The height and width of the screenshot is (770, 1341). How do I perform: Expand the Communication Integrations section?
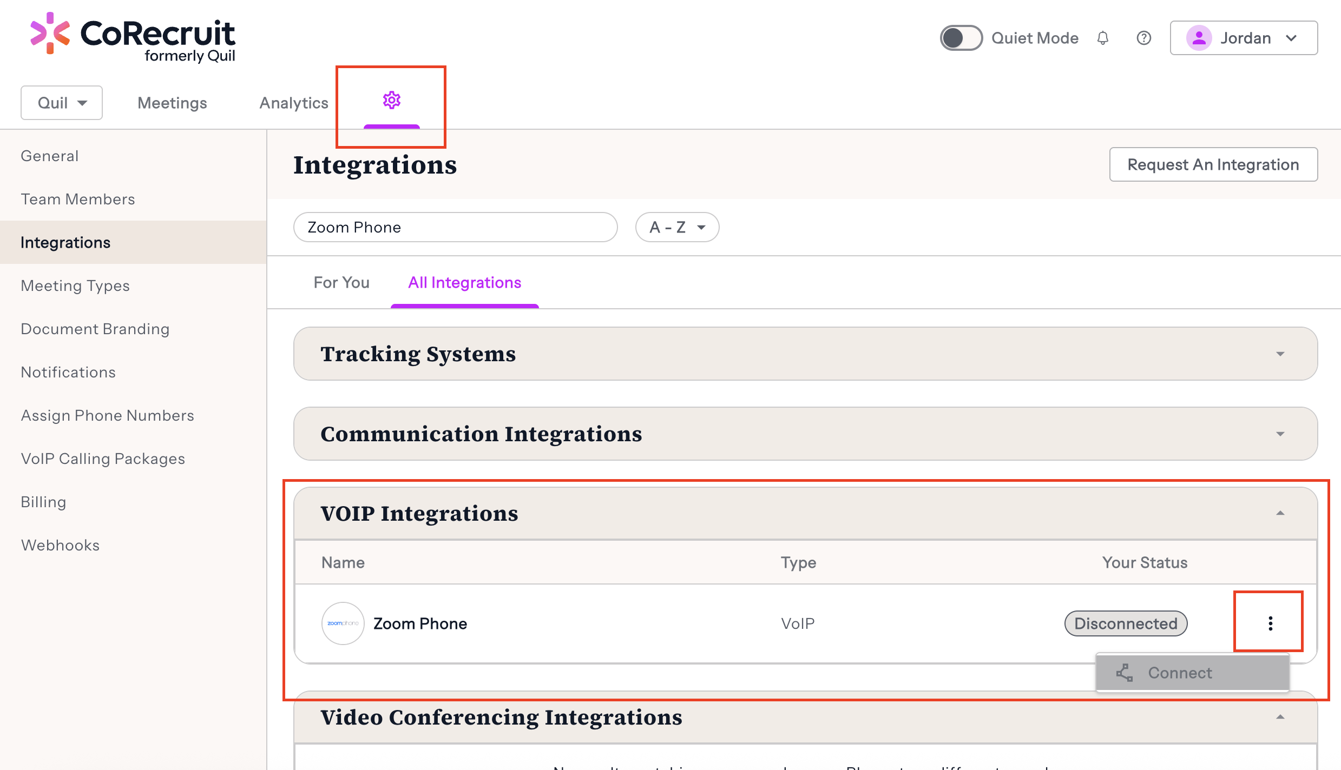click(1279, 434)
